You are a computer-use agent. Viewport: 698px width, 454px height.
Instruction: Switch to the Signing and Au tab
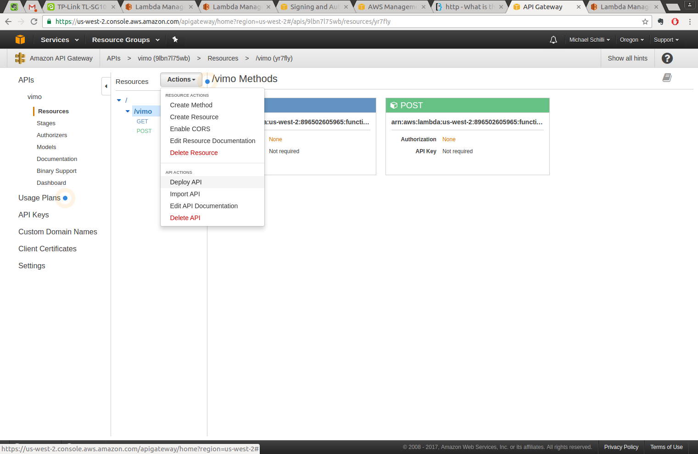point(314,7)
